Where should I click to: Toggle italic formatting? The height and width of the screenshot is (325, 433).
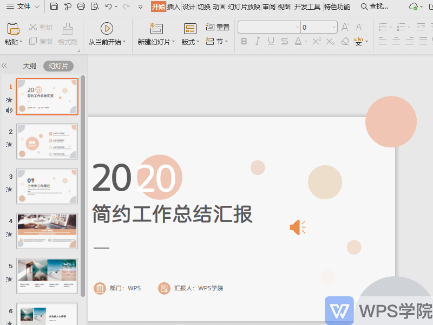257,41
